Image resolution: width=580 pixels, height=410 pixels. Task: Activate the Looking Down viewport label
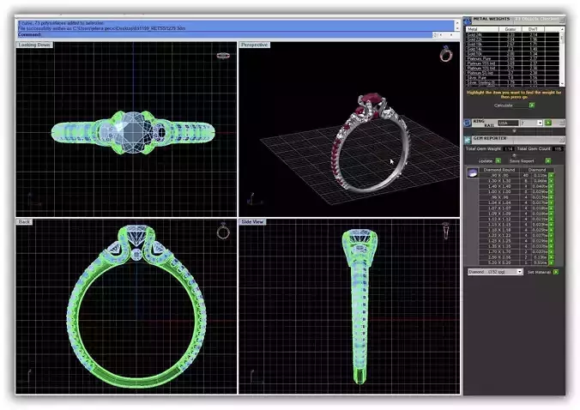coord(34,45)
